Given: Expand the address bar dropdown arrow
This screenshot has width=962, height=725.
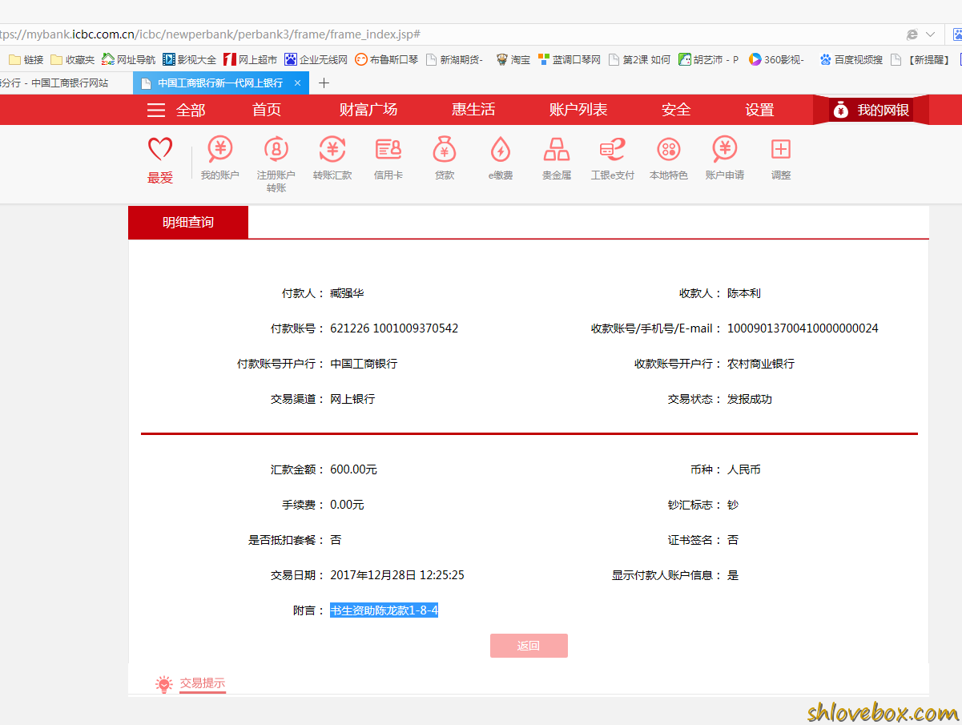Looking at the screenshot, I should [x=930, y=34].
